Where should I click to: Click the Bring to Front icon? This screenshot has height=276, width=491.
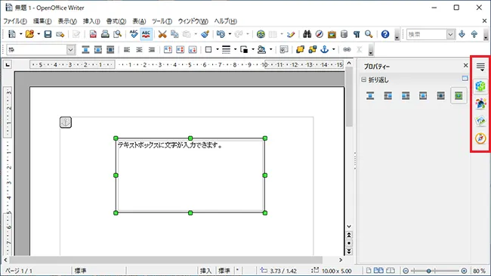click(x=300, y=50)
